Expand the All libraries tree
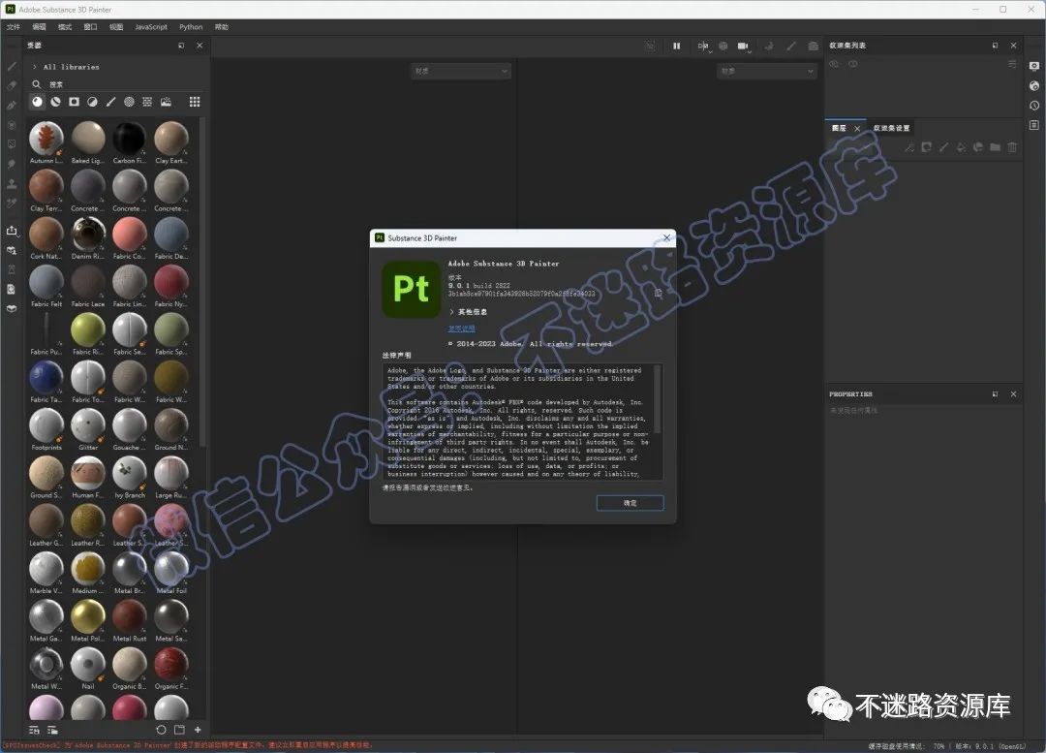 pyautogui.click(x=35, y=67)
